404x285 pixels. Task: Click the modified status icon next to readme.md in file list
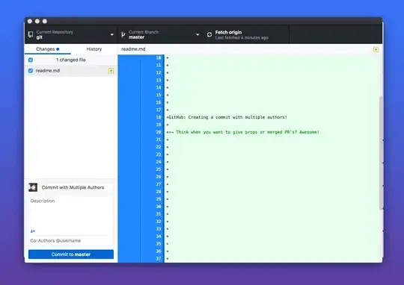(x=111, y=71)
